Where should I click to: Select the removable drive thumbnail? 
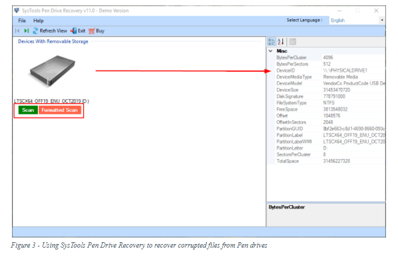point(53,71)
